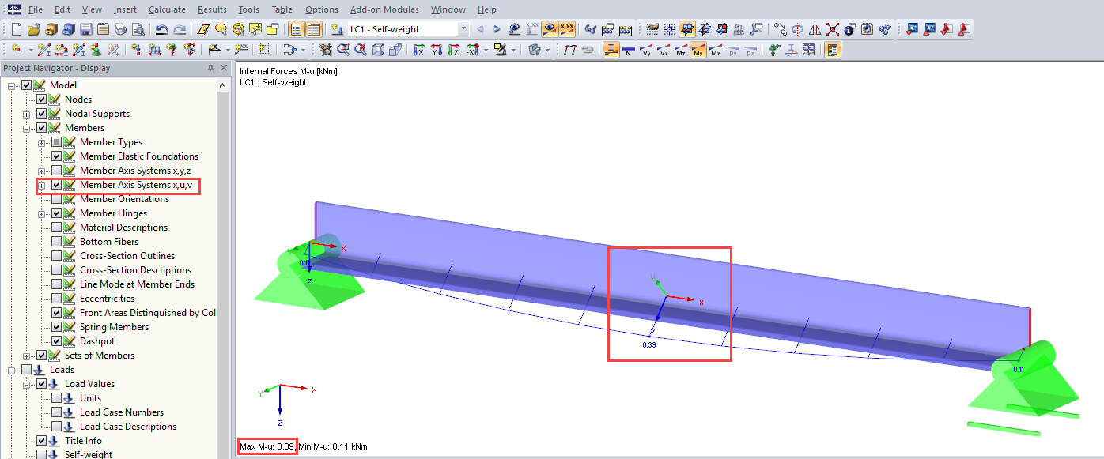The height and width of the screenshot is (459, 1104).
Task: Select Load Case Descriptions tree item
Action: click(128, 427)
